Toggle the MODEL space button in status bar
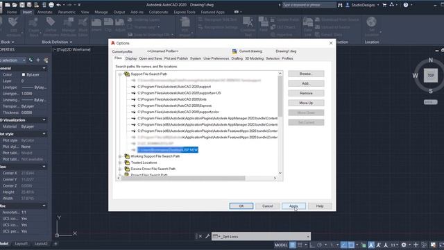 pyautogui.click(x=281, y=245)
